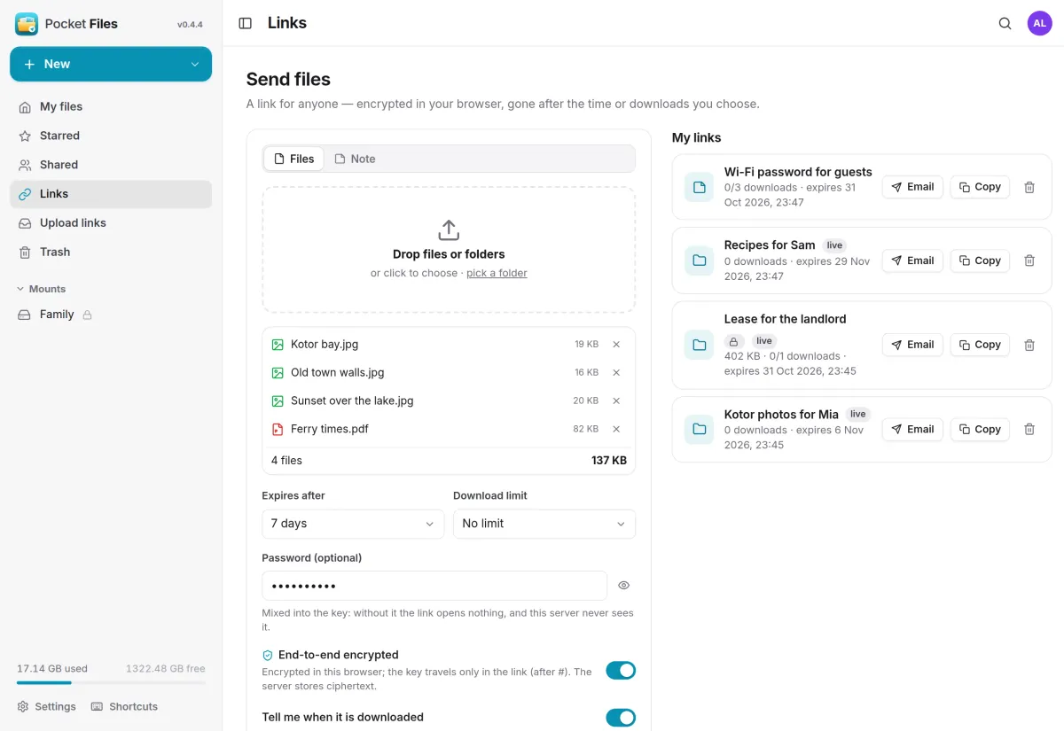Click the pick a folder link
Screen dimensions: 1064x731
coord(497,273)
